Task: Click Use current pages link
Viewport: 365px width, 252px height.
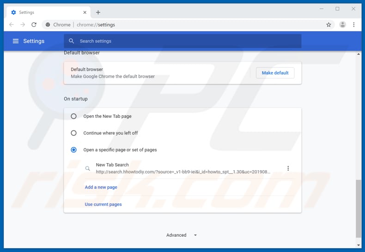Action: tap(103, 204)
